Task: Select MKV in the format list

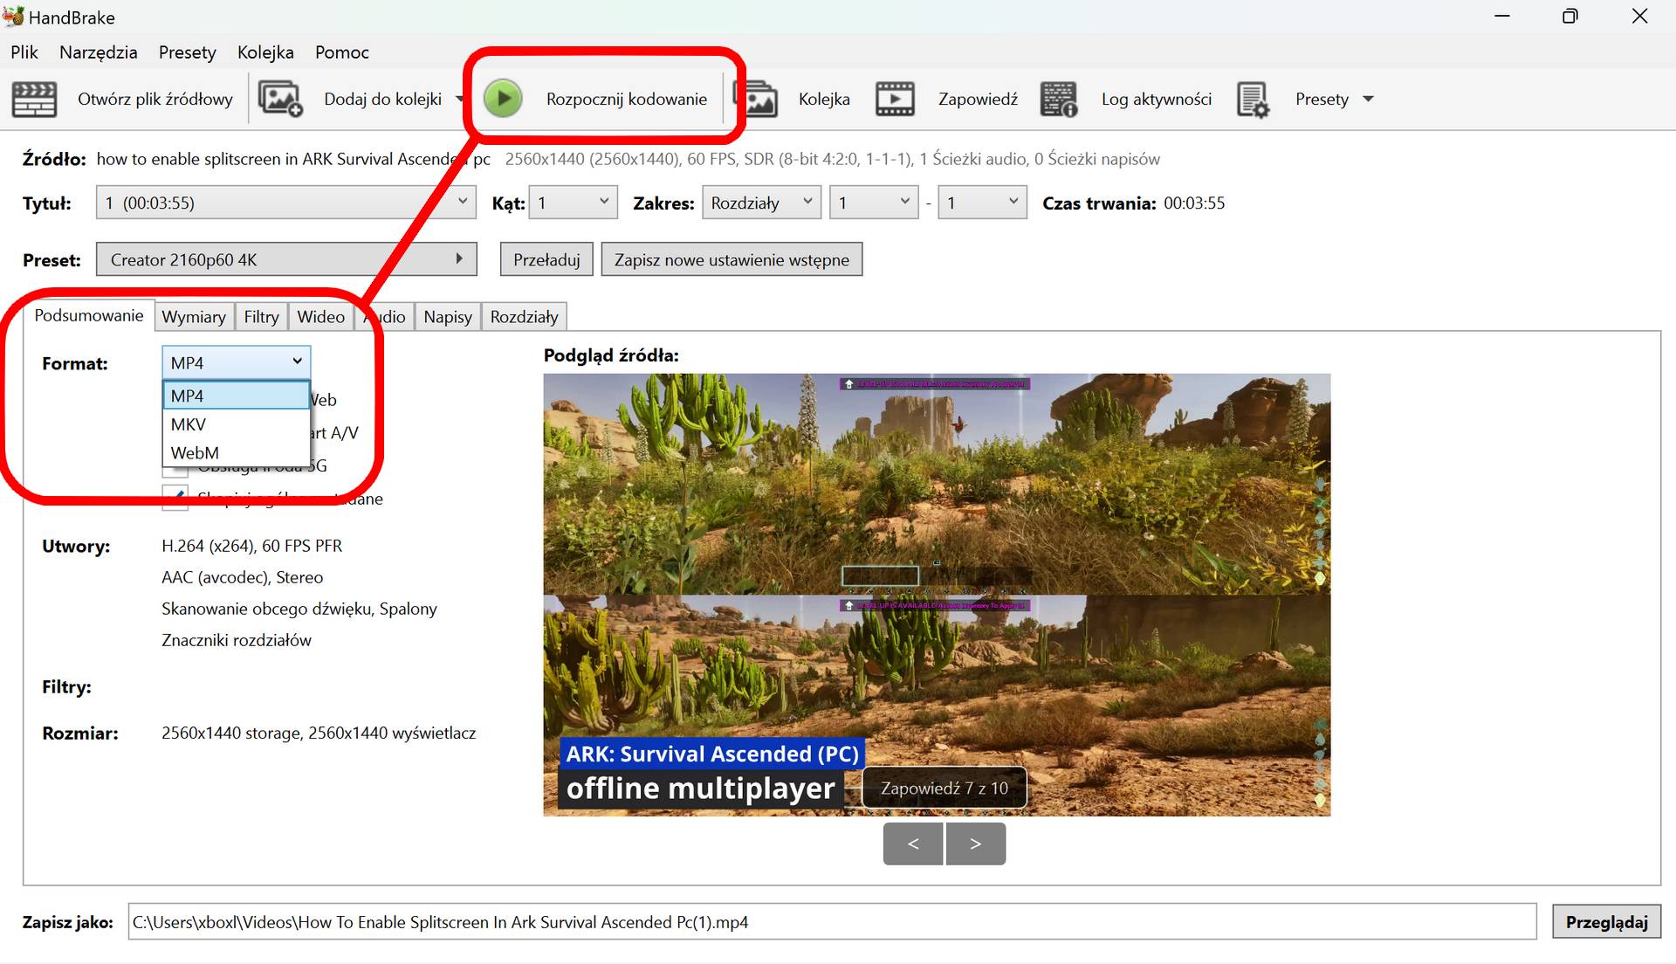Action: point(236,424)
